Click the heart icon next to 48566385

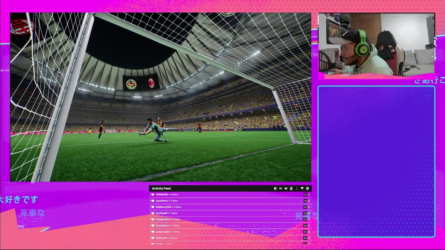point(153,195)
